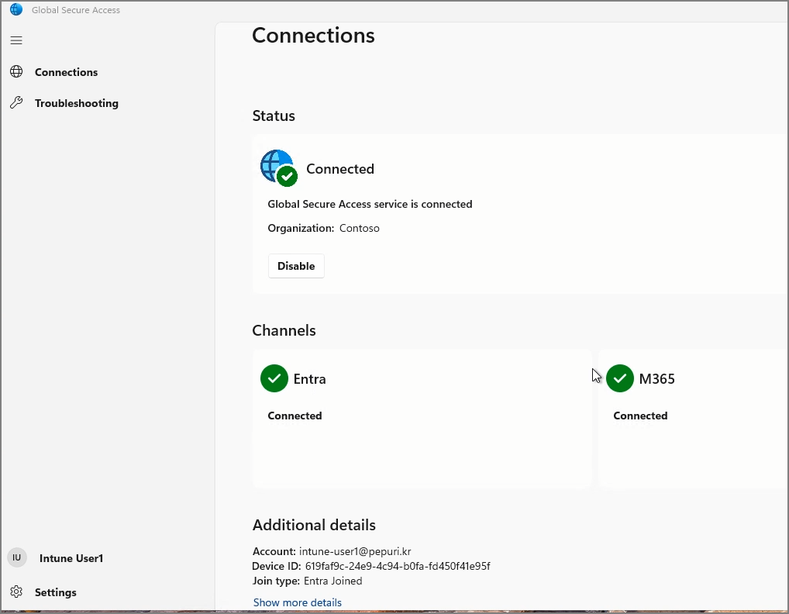Screen dimensions: 789x614
Task: Click the M365 channel green checkmark
Action: tap(620, 378)
